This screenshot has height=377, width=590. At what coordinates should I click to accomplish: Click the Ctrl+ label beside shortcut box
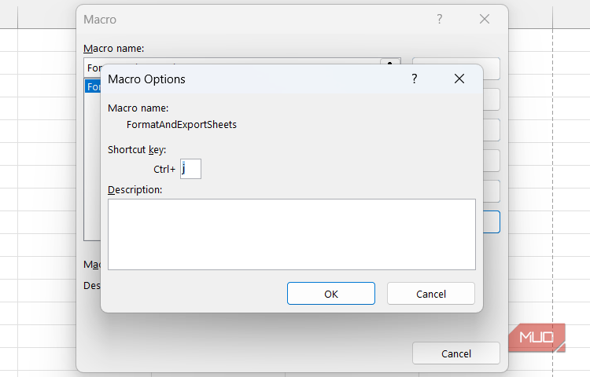[x=164, y=169]
